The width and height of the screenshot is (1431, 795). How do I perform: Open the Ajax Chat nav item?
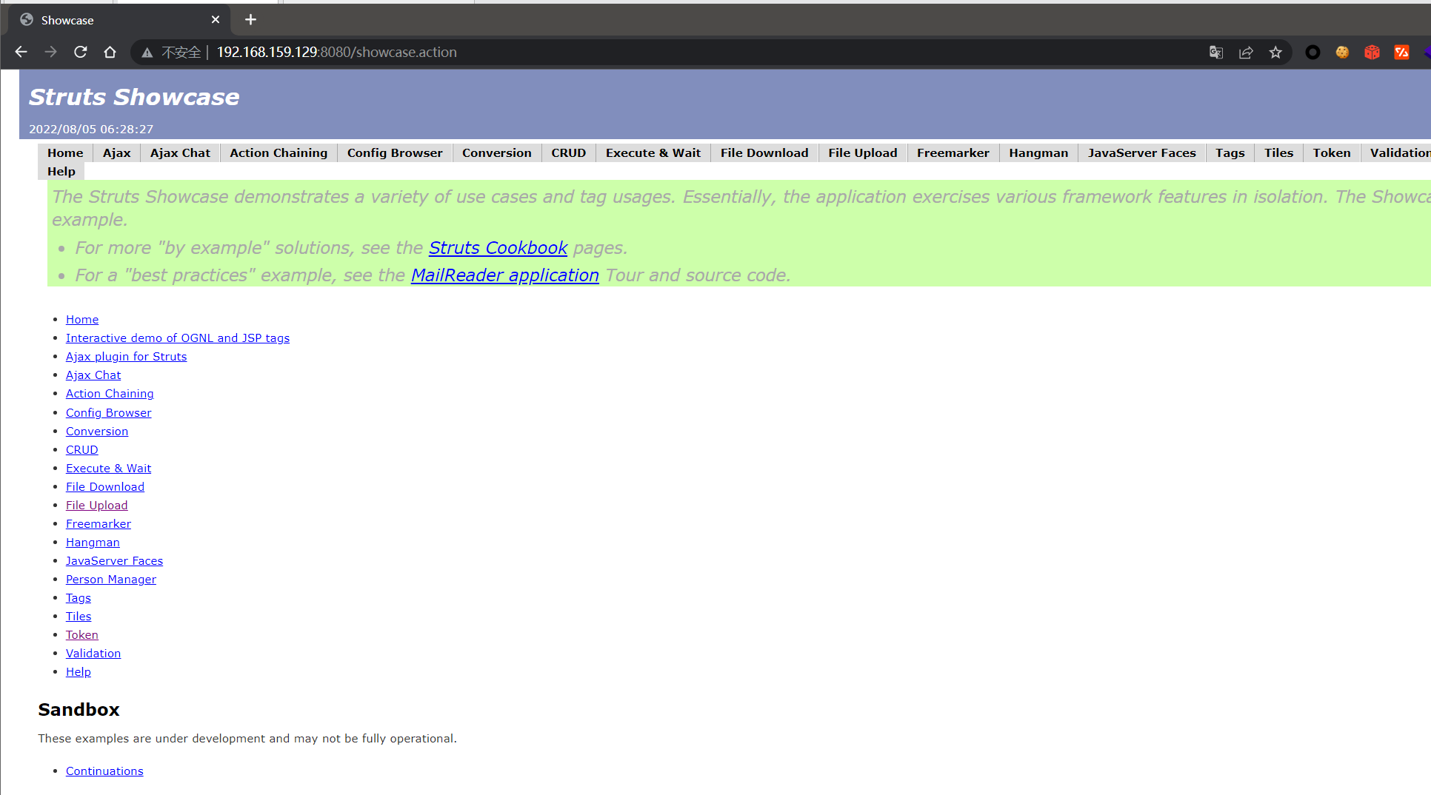pos(180,152)
